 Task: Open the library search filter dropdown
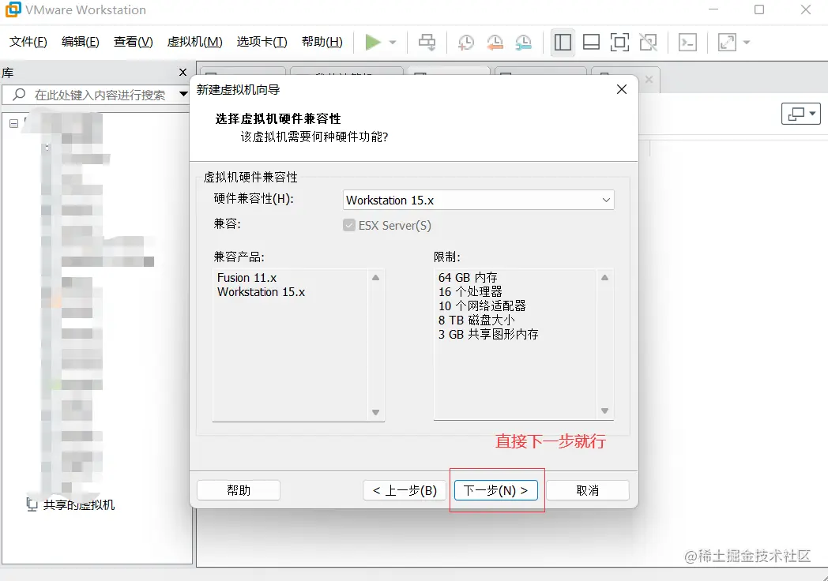183,95
